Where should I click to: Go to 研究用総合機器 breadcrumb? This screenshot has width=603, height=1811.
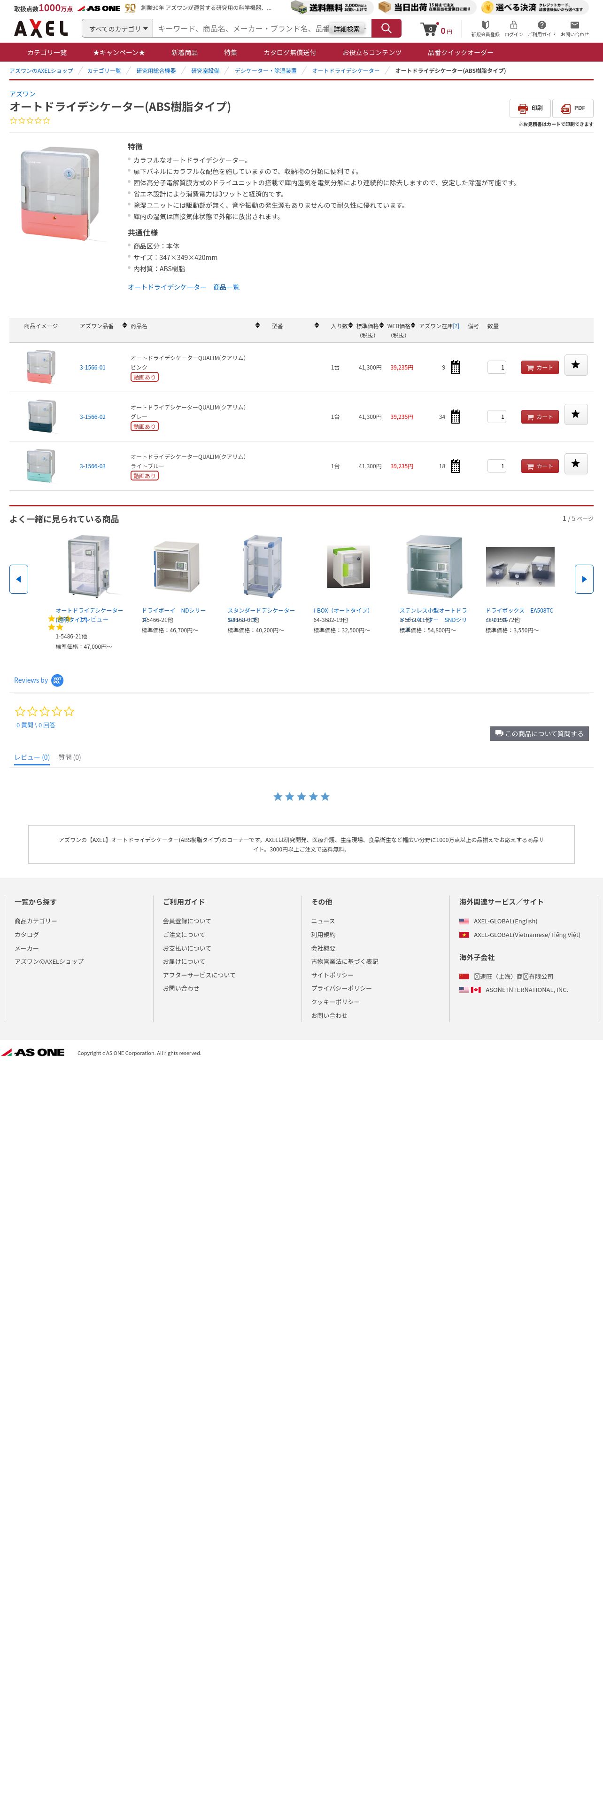(x=156, y=71)
